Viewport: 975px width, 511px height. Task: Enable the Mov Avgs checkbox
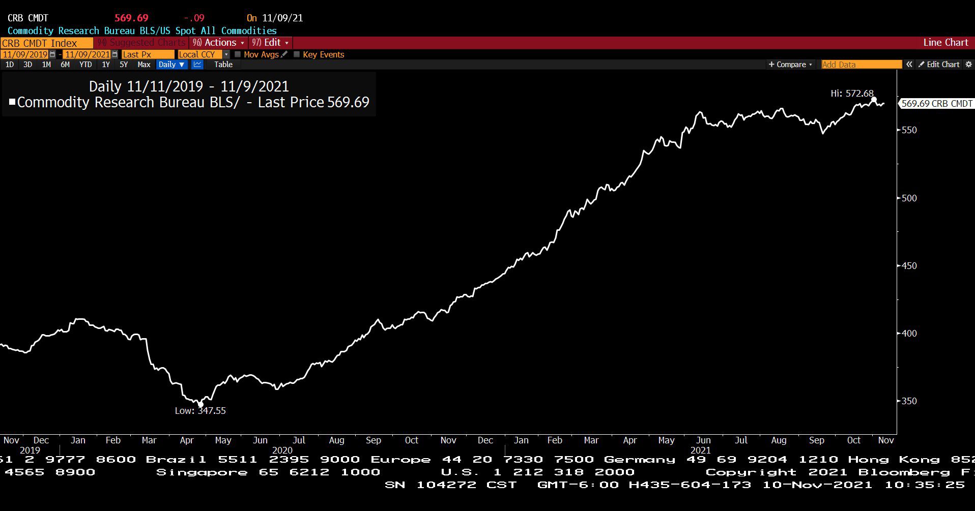click(x=238, y=54)
